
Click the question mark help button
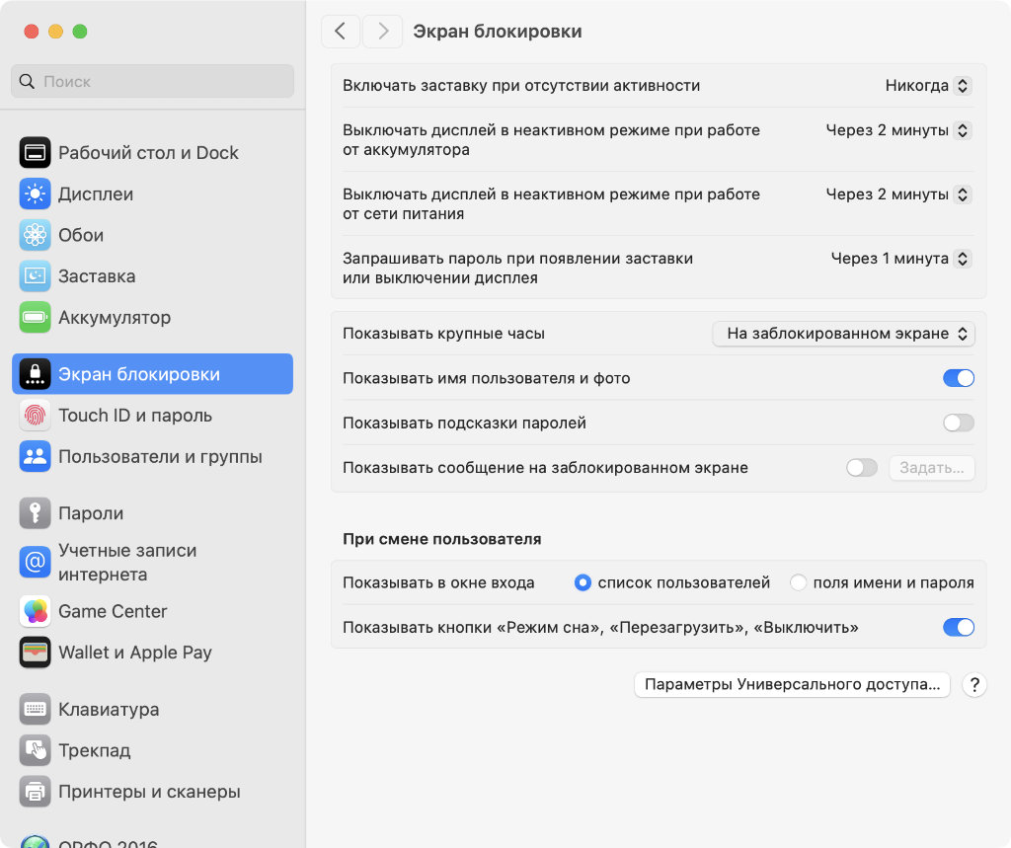973,684
